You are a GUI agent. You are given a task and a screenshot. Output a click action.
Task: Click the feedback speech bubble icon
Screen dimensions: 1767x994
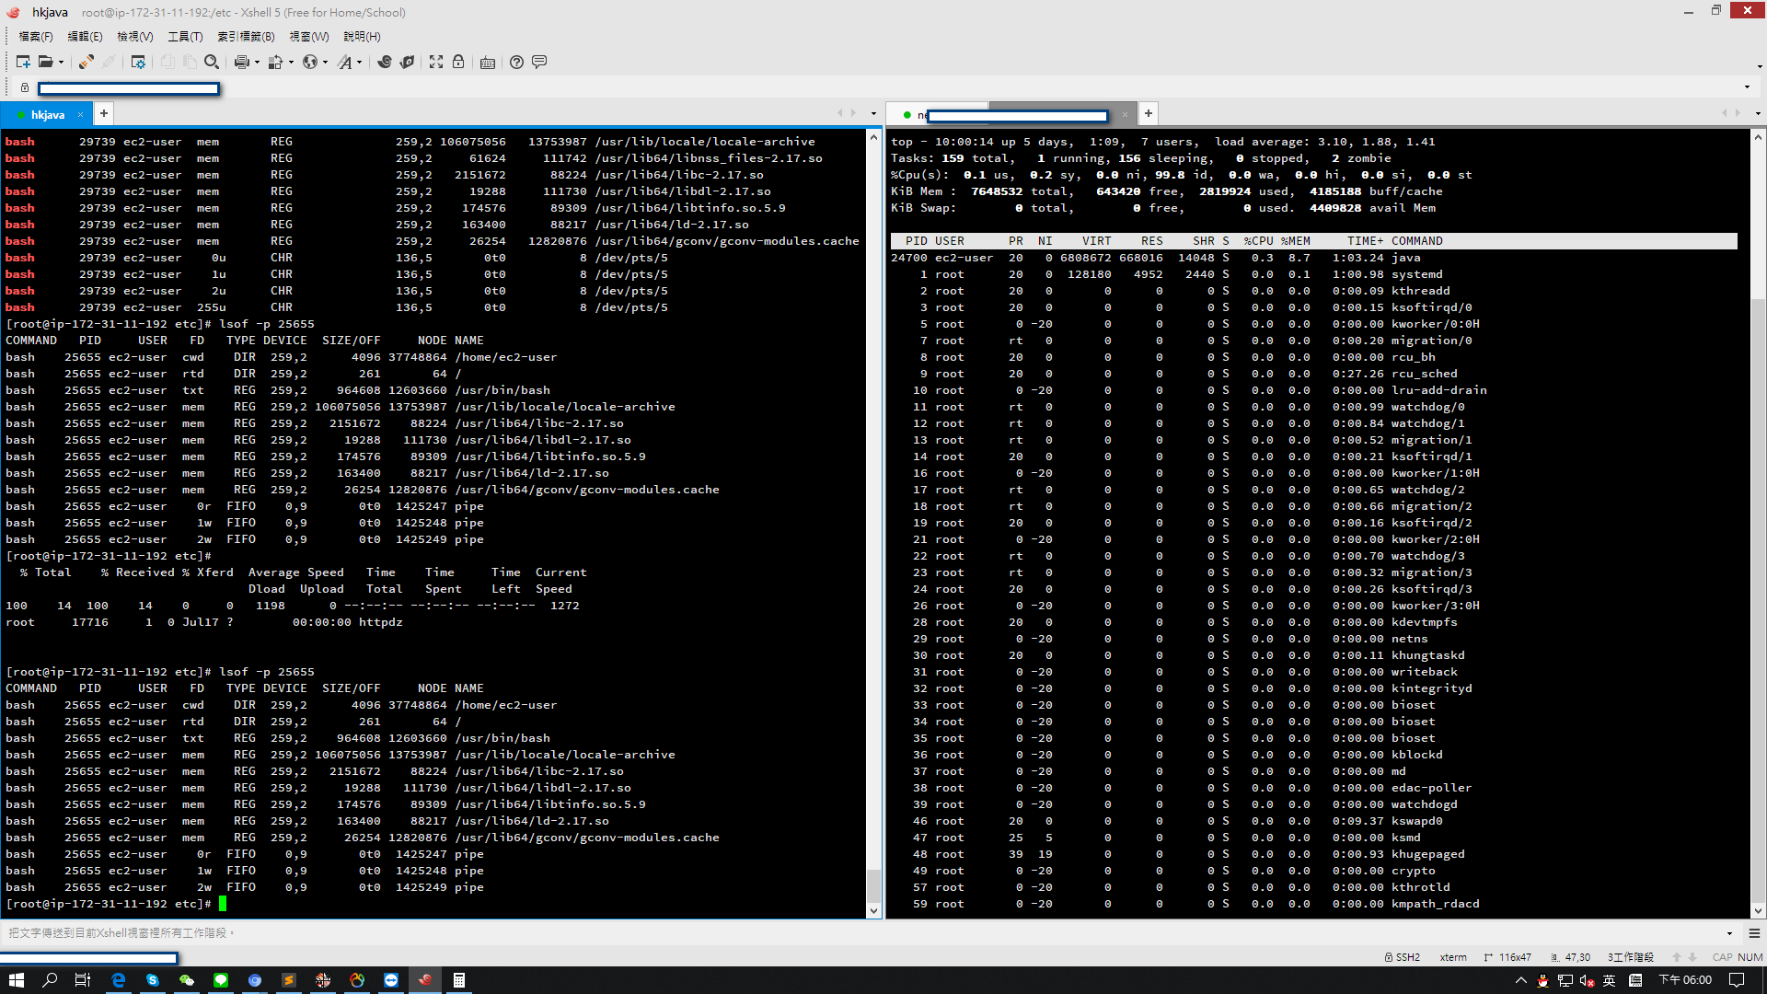coord(539,62)
